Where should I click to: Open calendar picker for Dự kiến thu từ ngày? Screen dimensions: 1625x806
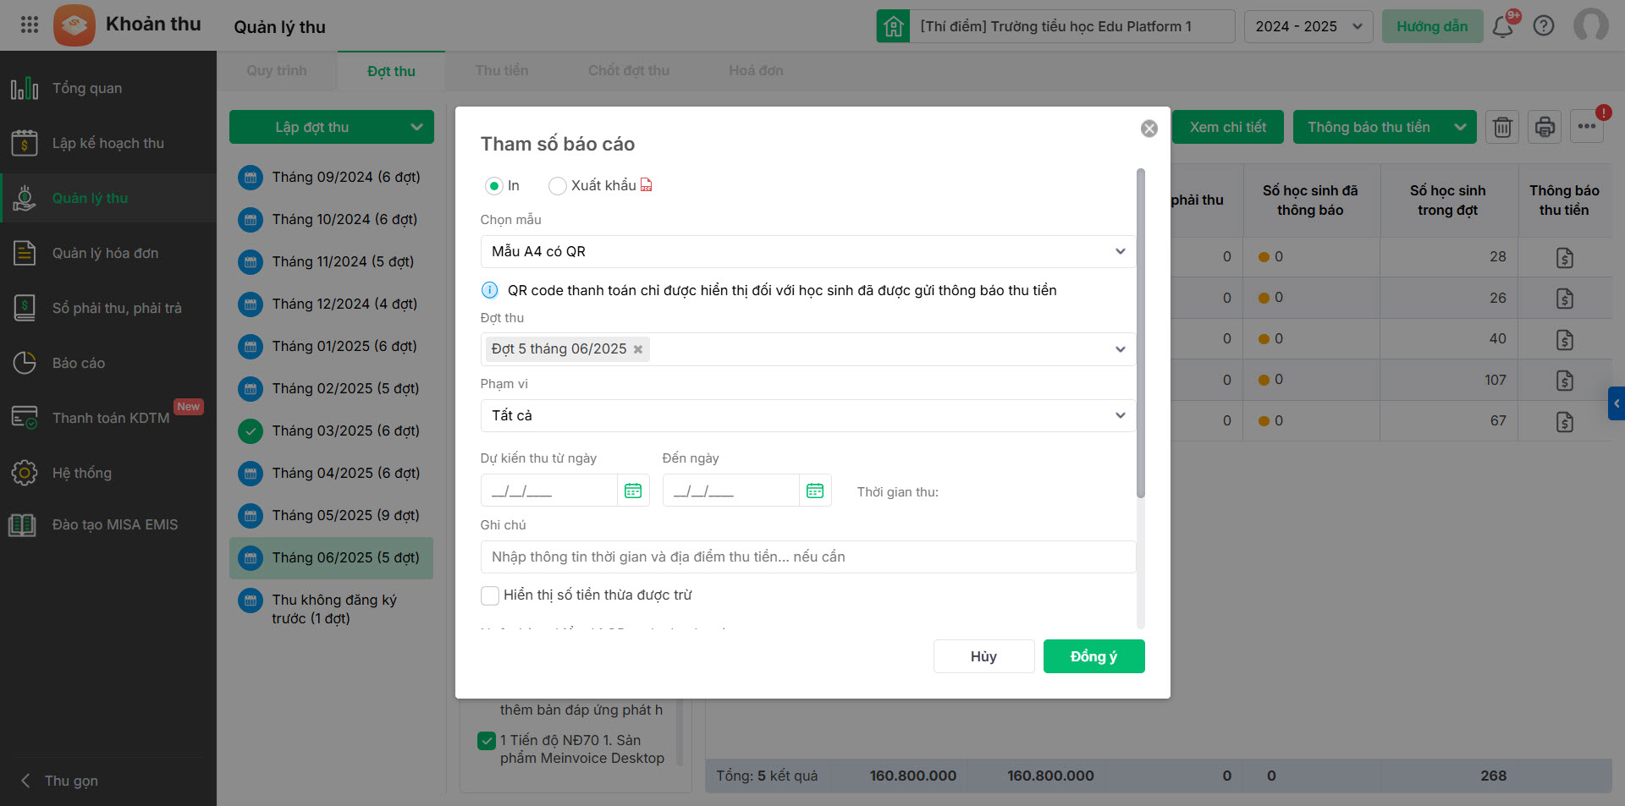[633, 491]
